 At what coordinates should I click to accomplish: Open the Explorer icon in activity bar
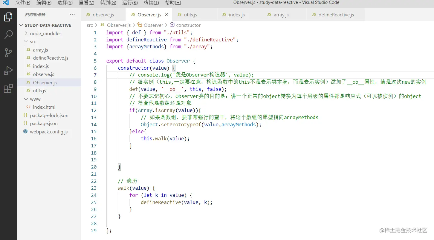coord(8,17)
